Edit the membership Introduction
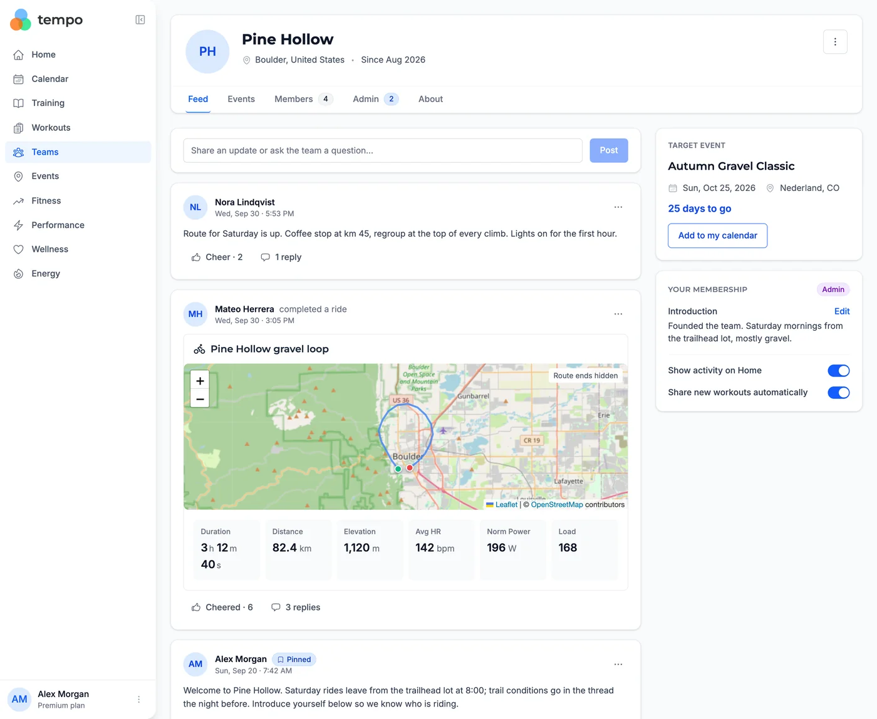 point(842,311)
